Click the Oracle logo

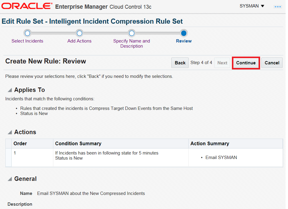27,6
